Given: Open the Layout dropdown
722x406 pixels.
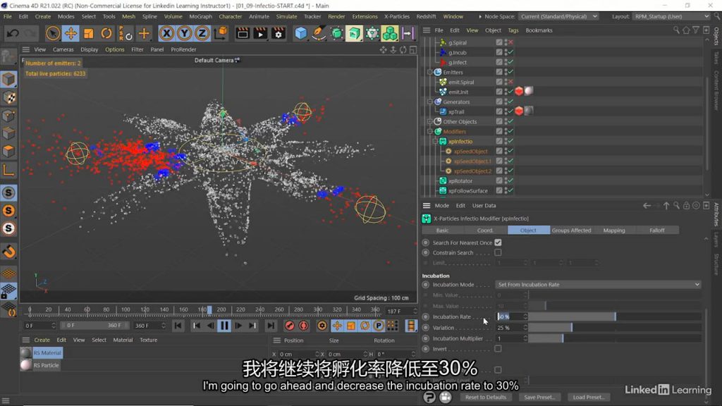Looking at the screenshot, I should coord(671,17).
